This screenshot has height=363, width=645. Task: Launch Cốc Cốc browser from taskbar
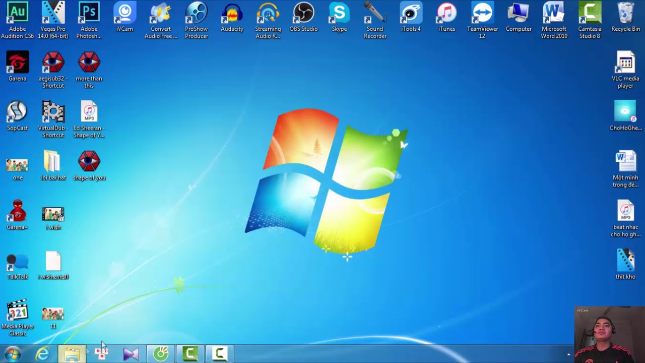point(161,354)
